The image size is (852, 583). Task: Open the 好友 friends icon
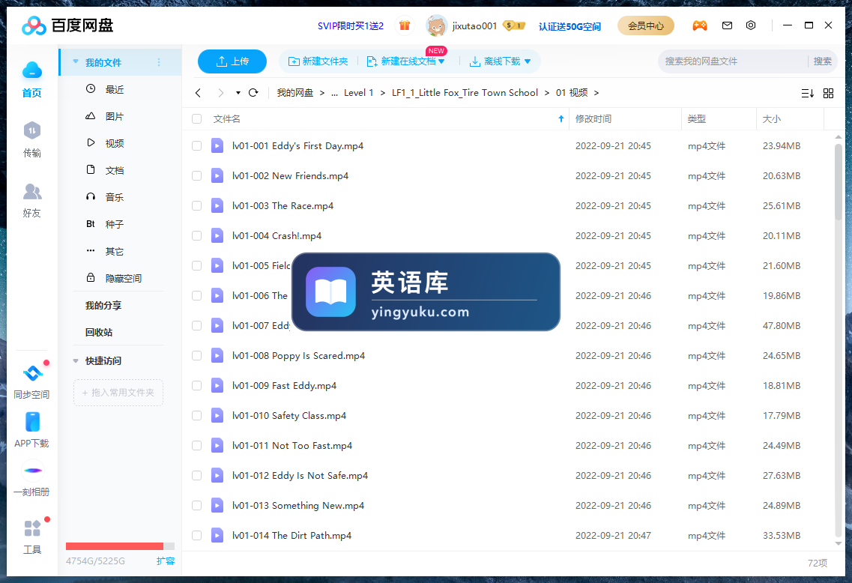(x=32, y=191)
